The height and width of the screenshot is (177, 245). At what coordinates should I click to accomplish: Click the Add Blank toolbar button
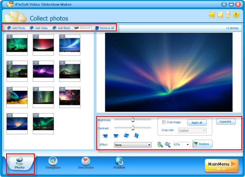[61, 28]
